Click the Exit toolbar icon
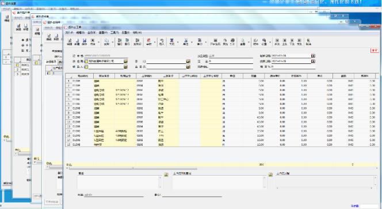 point(308,41)
